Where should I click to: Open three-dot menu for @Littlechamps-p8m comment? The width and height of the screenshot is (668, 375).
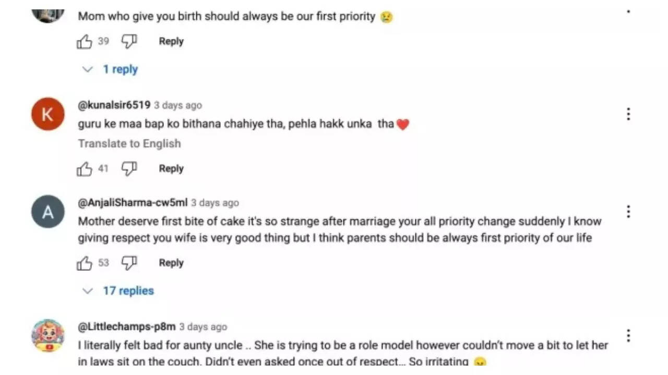628,335
